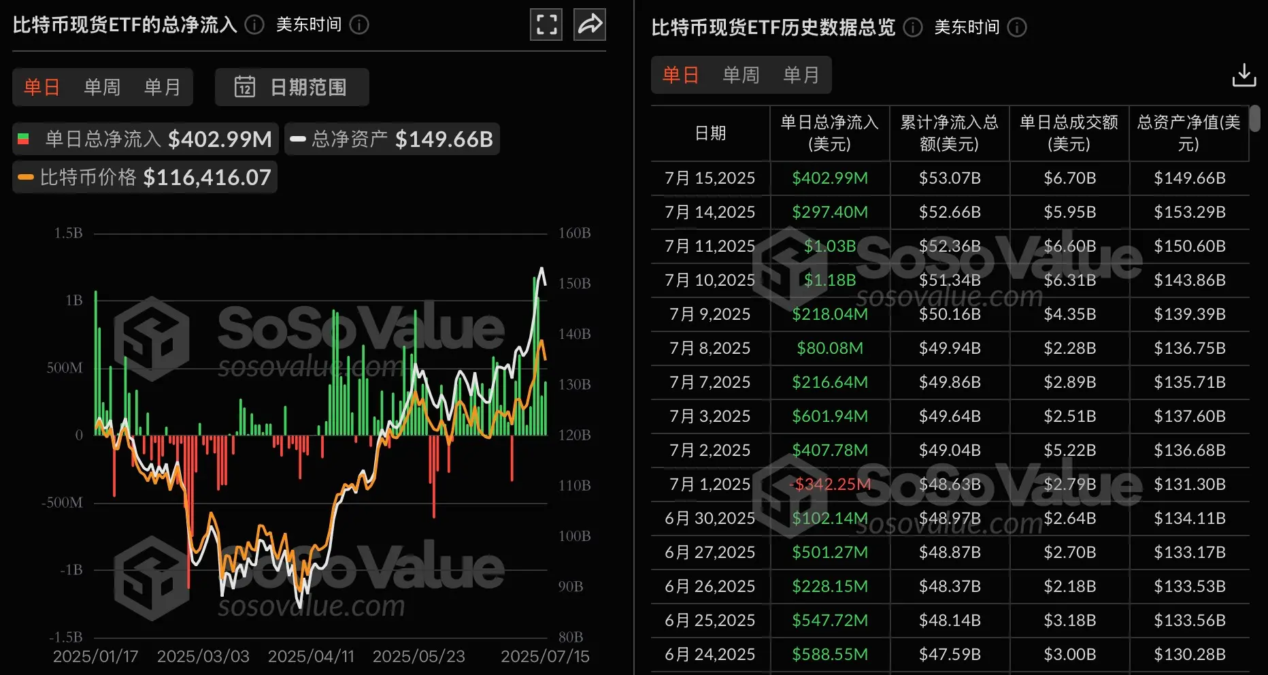Screen dimensions: 1268x675
Task: Select 单月 tab in chart panel
Action: pyautogui.click(x=162, y=87)
